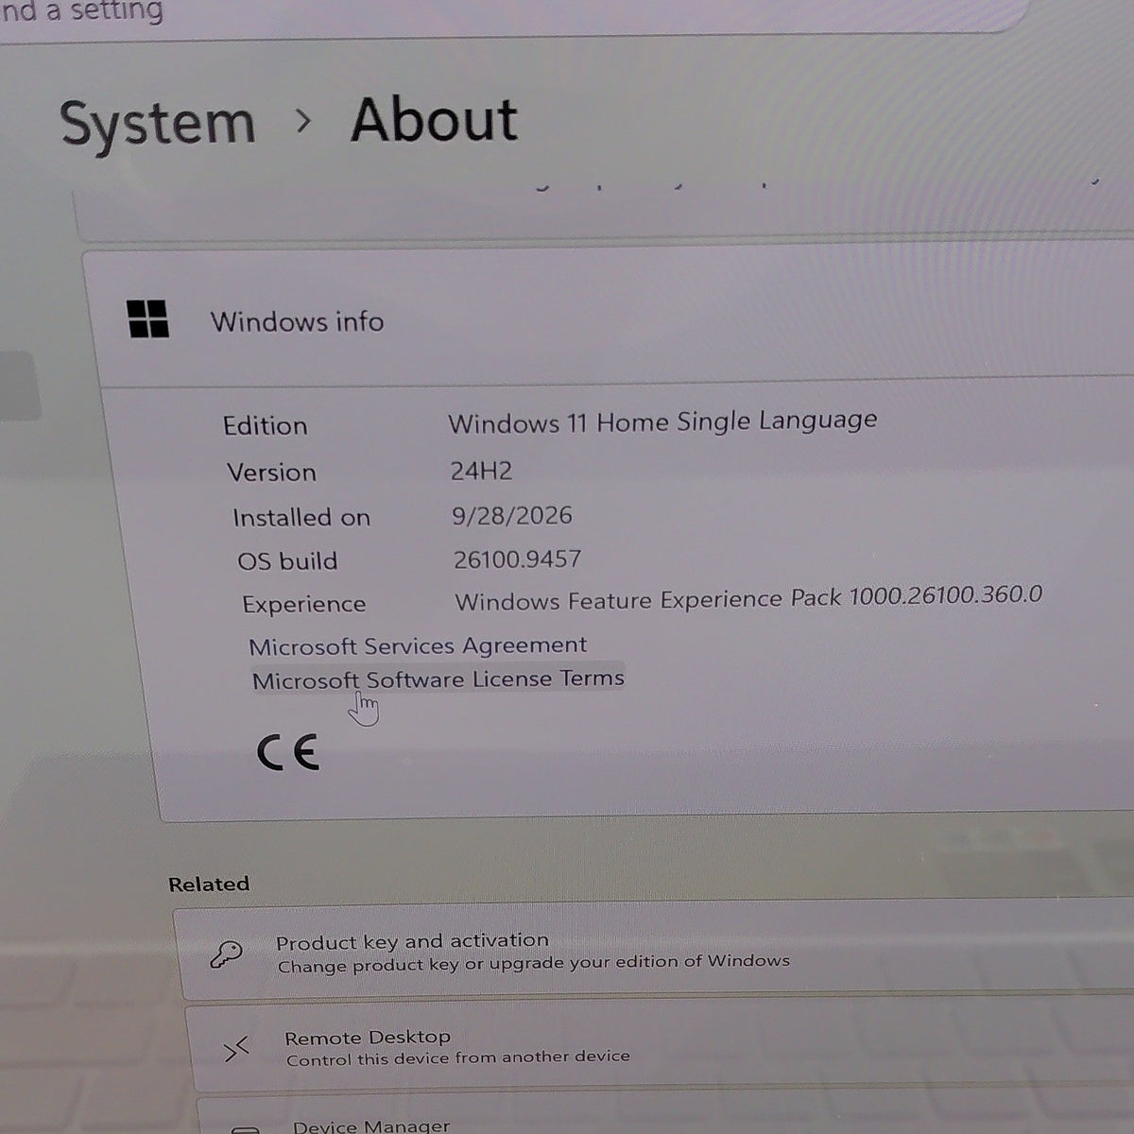Click 'Control this device from another device' text
The image size is (1134, 1134).
point(458,1058)
